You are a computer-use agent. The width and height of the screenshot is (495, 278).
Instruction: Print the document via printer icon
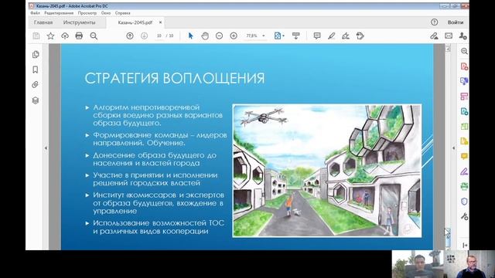point(79,36)
